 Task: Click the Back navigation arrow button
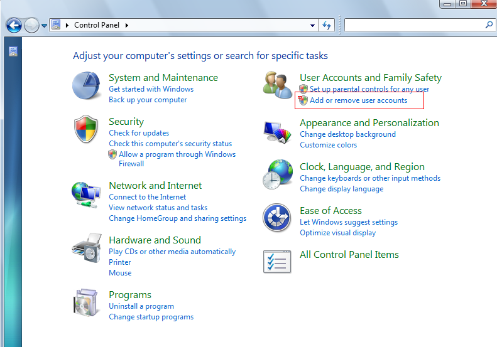point(14,25)
